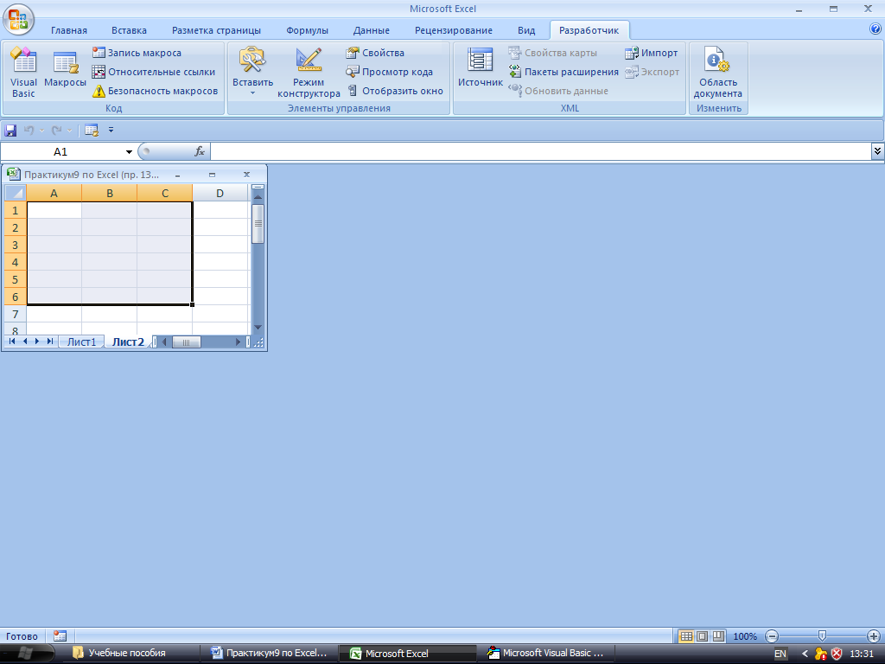Click the macro record icon in status bar
The width and height of the screenshot is (885, 664).
60,635
